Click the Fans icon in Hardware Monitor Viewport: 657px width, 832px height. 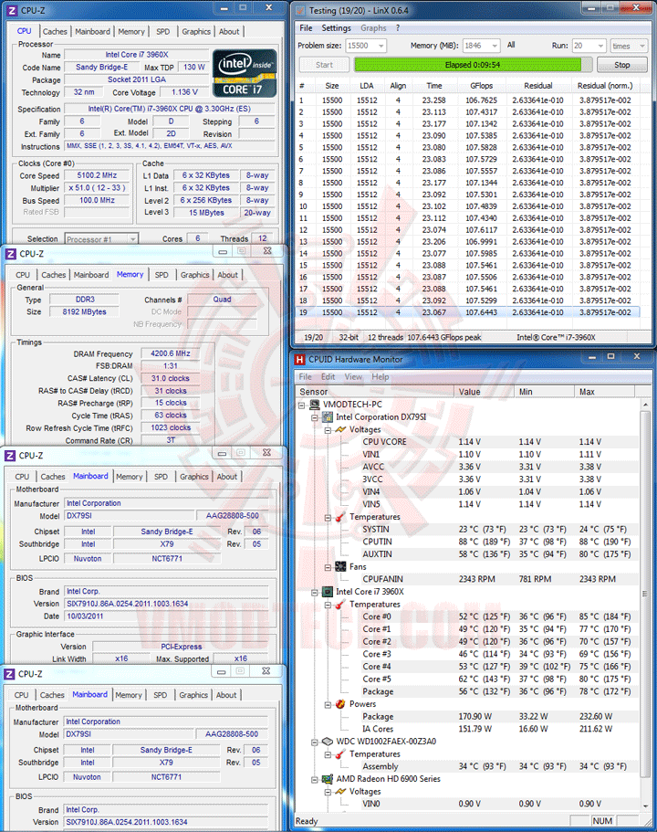click(340, 567)
